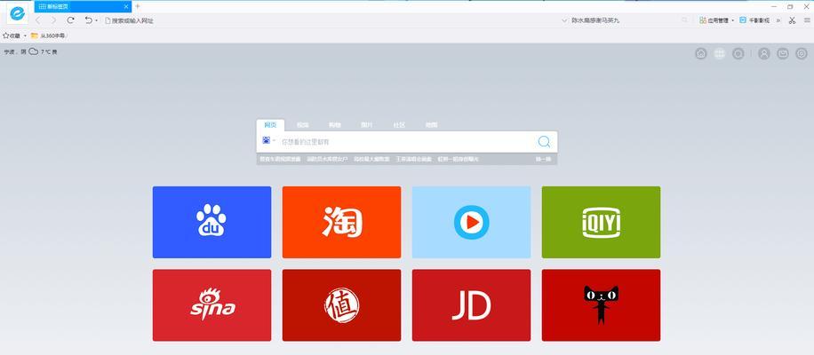Open the Baidu paw tile

tap(211, 223)
